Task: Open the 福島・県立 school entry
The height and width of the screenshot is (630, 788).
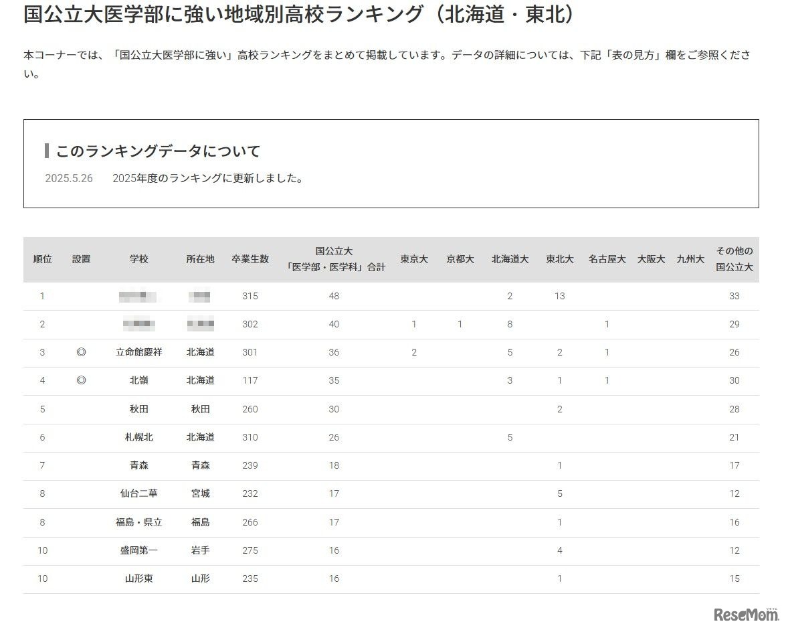Action: coord(140,522)
